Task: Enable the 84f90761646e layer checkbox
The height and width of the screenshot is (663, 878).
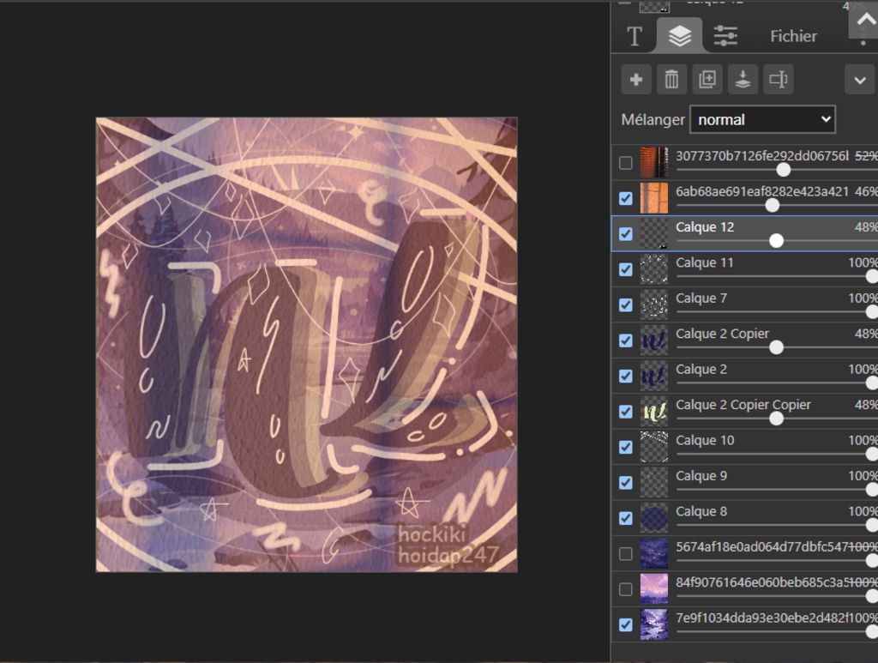Action: pyautogui.click(x=626, y=589)
